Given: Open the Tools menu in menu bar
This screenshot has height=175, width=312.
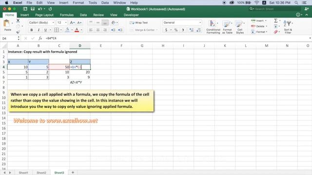Looking at the screenshot, I should 93,2.
